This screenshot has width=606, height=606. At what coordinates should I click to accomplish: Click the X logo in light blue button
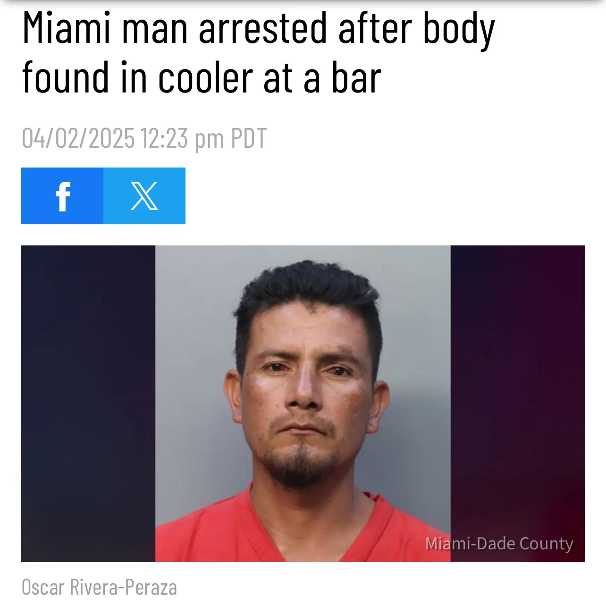(144, 196)
